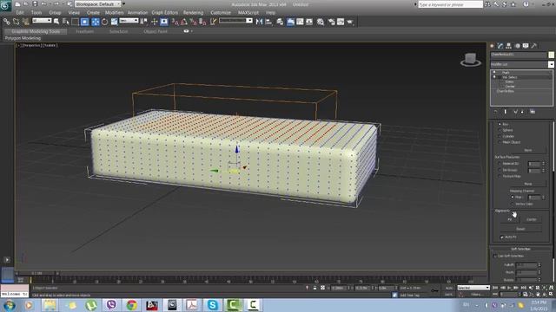Select the Box radio button
This screenshot has width=556, height=312.
pos(500,124)
